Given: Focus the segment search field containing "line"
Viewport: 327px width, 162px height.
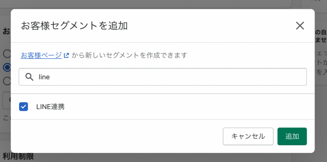Looking at the screenshot, I should (x=163, y=77).
